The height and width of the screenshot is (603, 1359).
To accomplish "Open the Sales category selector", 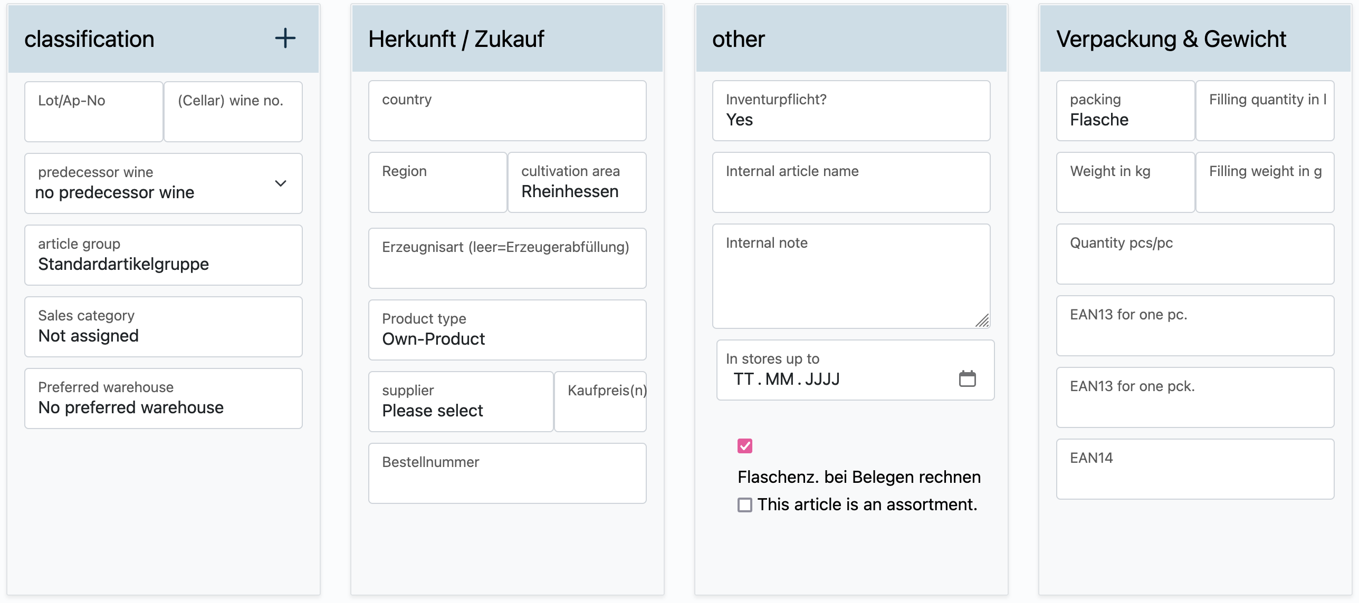I will [x=164, y=327].
